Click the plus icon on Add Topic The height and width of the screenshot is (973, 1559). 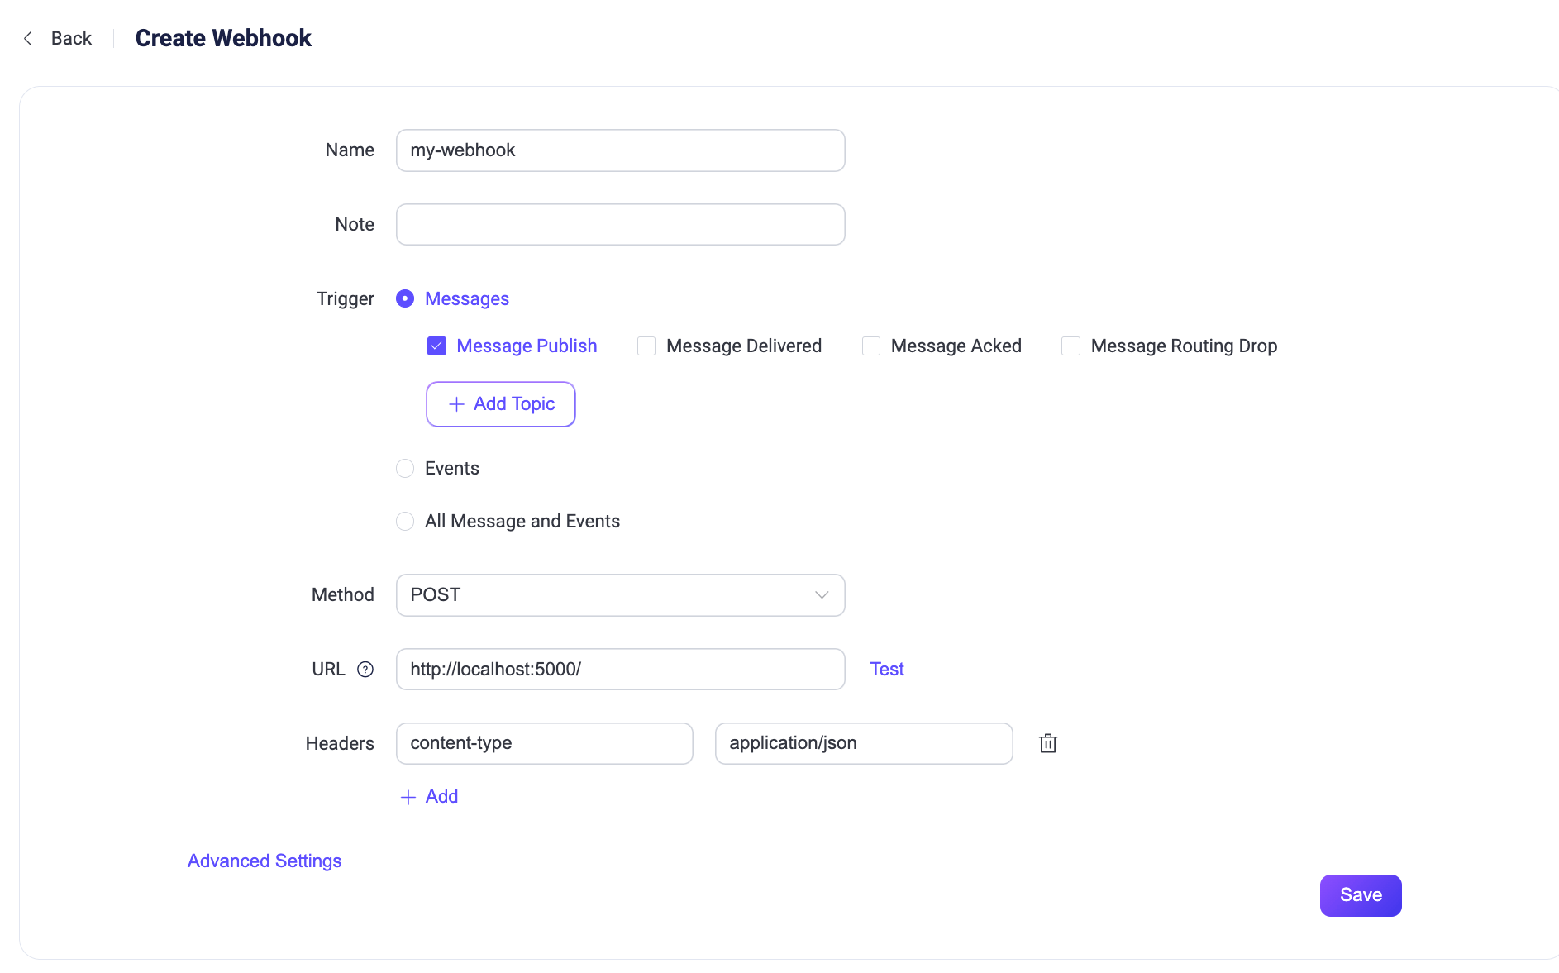456,404
